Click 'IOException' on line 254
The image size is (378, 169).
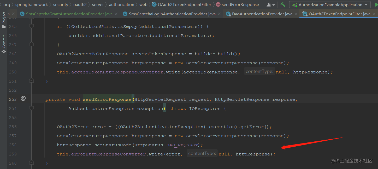pyautogui.click(x=205, y=109)
